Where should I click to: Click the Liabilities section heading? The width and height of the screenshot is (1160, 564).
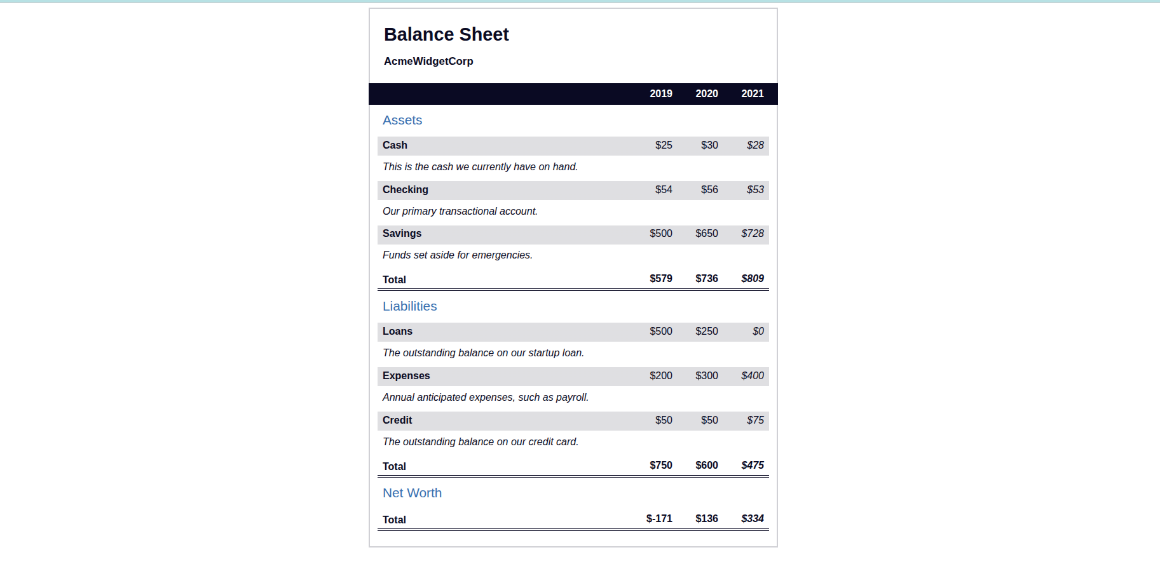point(409,306)
